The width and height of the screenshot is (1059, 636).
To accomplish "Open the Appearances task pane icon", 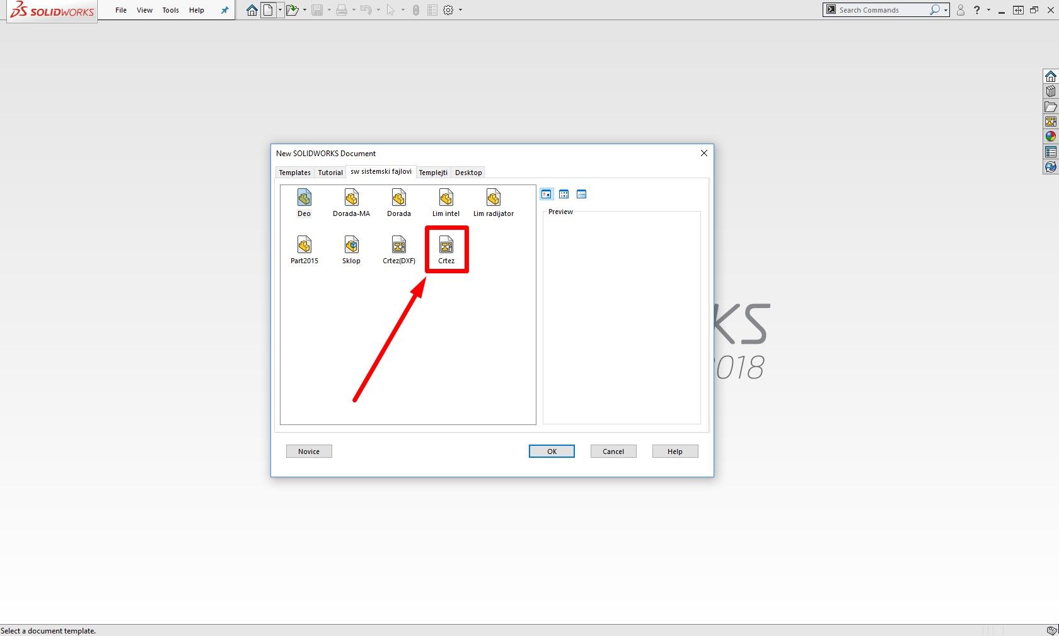I will (1050, 137).
